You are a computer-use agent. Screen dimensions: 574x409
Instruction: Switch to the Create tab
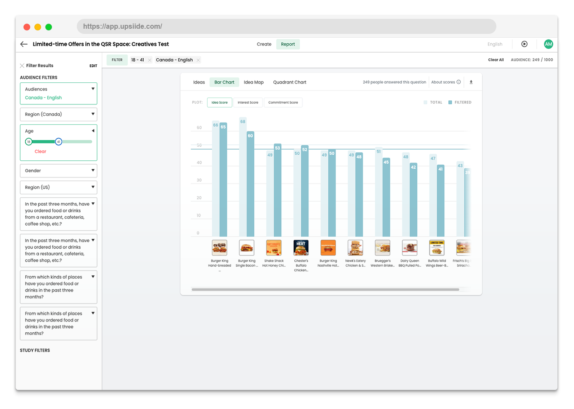pos(264,44)
